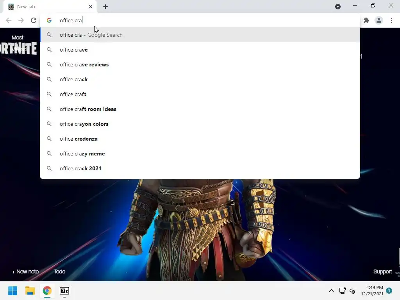
Task: Pick 'office crave reviews' suggestion
Action: [200, 64]
